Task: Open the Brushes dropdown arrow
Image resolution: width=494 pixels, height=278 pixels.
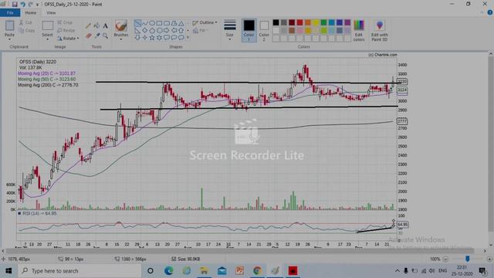Action: tap(121, 39)
